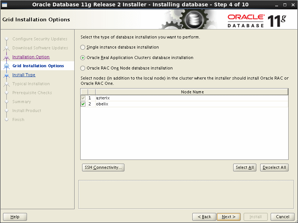
Task: Select Grid Installation Options step
Action: tap(38, 66)
